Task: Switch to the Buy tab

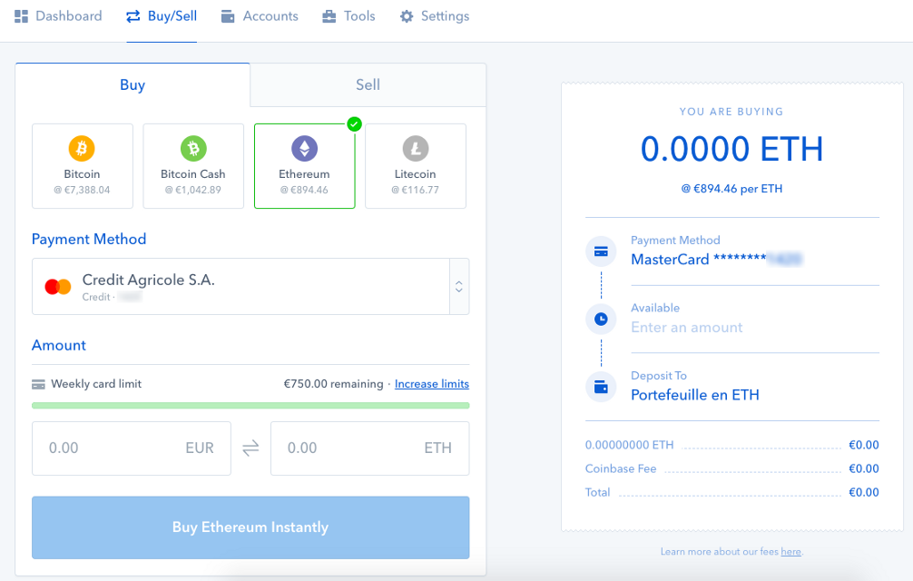Action: click(133, 85)
